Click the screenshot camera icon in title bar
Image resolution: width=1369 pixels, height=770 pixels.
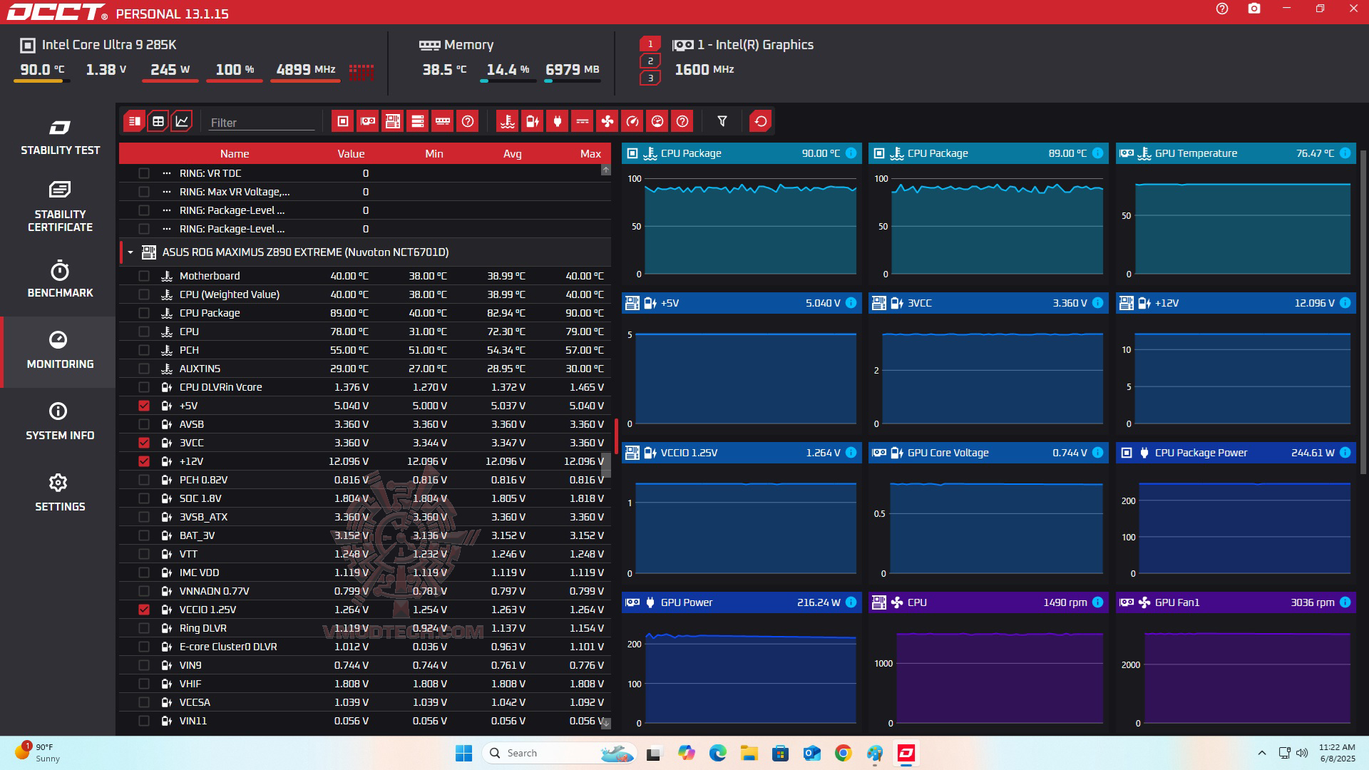1254,9
